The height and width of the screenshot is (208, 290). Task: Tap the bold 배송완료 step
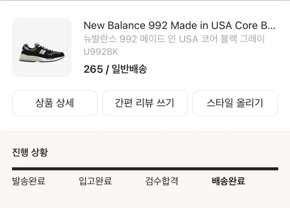click(x=228, y=181)
